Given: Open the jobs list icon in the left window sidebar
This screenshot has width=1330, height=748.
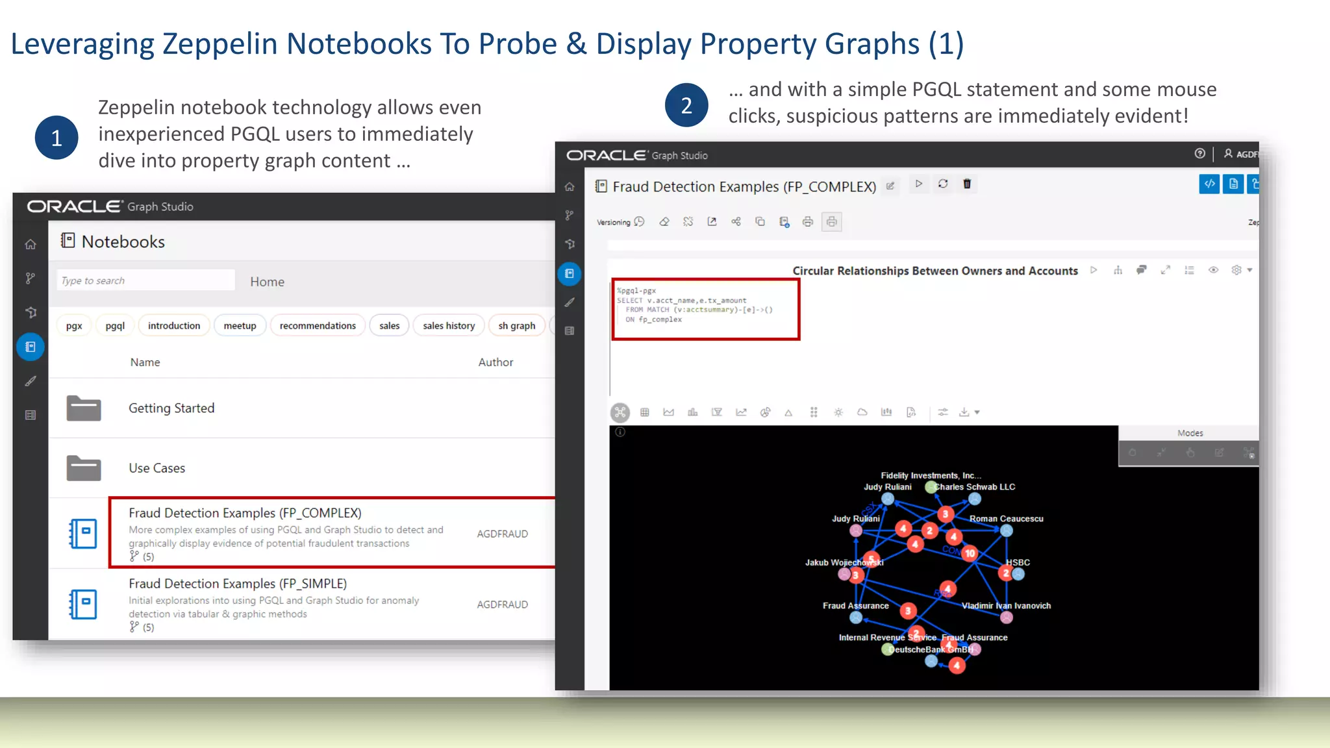Looking at the screenshot, I should [31, 415].
